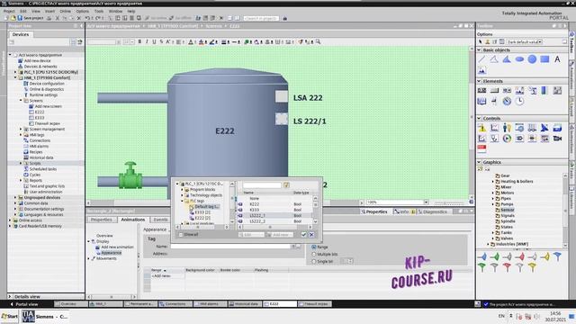Select the Range radio button
The width and height of the screenshot is (576, 324).
[x=314, y=247]
